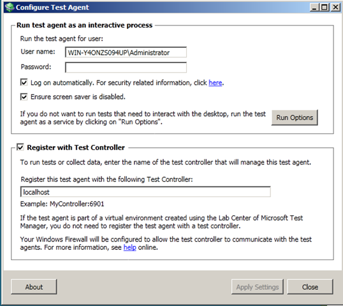Open Run Options
The image size is (343, 306).
point(295,117)
